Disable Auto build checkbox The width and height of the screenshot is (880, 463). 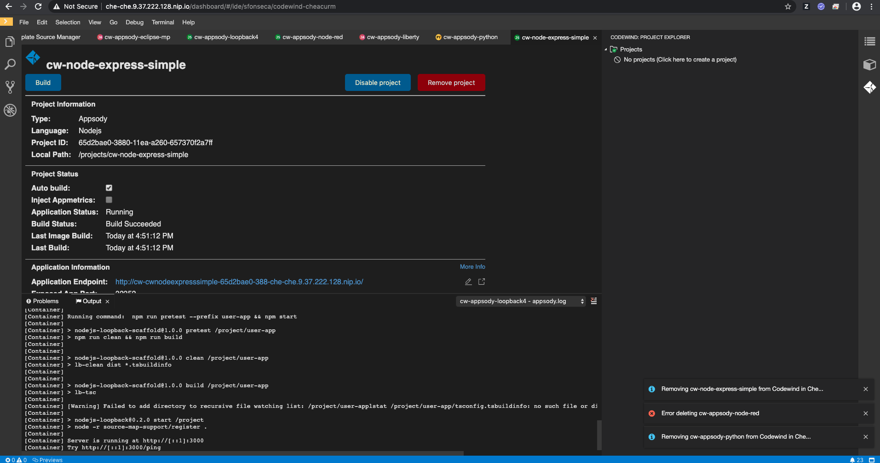pos(109,187)
